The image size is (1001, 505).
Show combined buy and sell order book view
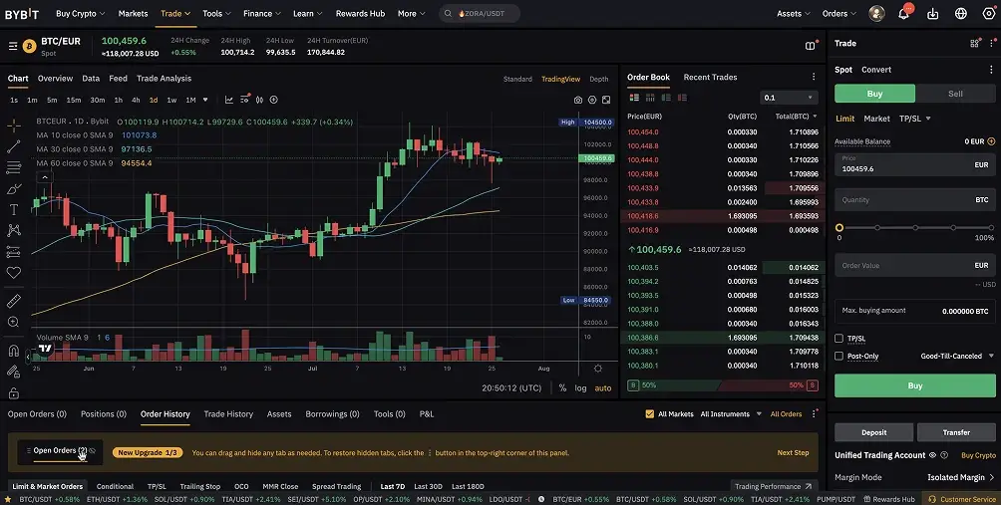[634, 98]
